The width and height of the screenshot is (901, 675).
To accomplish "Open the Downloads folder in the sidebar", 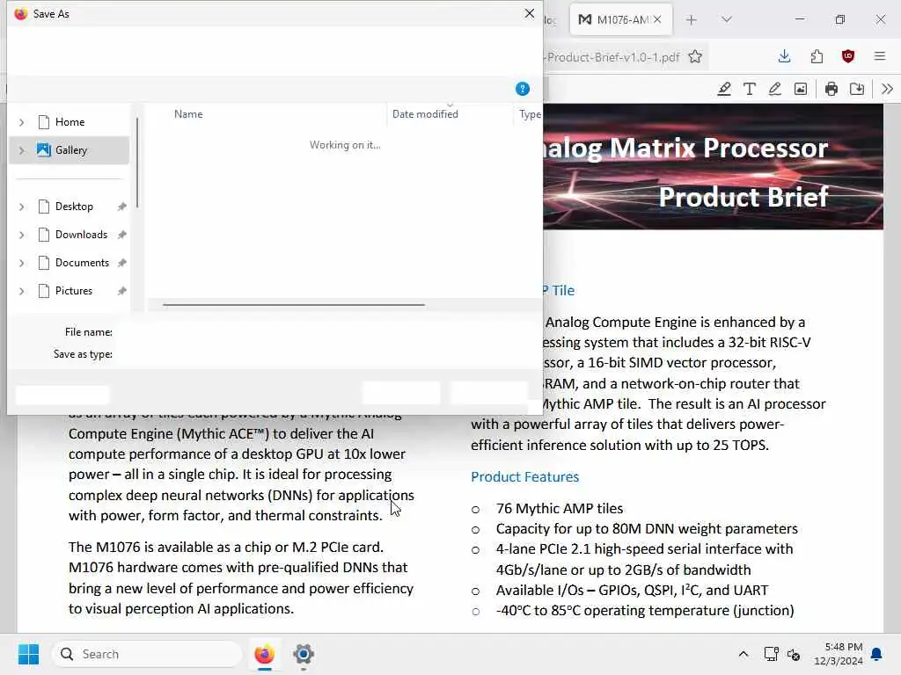I will point(81,234).
